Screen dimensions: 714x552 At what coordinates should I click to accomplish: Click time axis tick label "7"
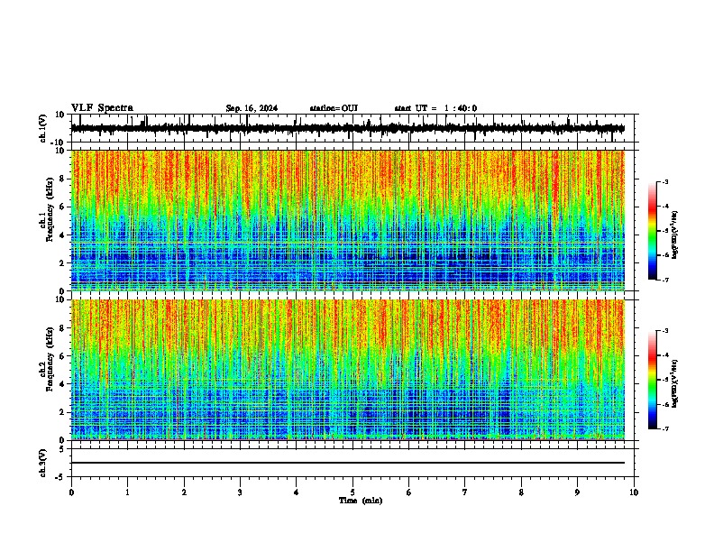pyautogui.click(x=465, y=492)
